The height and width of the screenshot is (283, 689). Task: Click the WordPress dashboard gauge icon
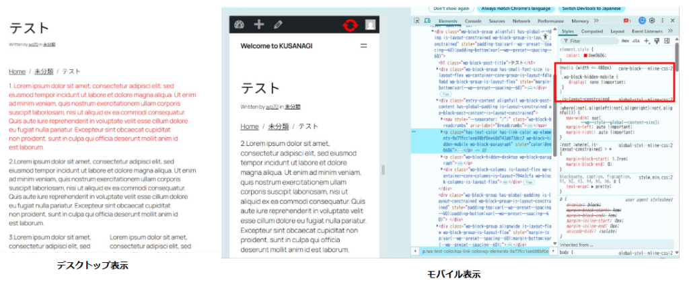239,26
